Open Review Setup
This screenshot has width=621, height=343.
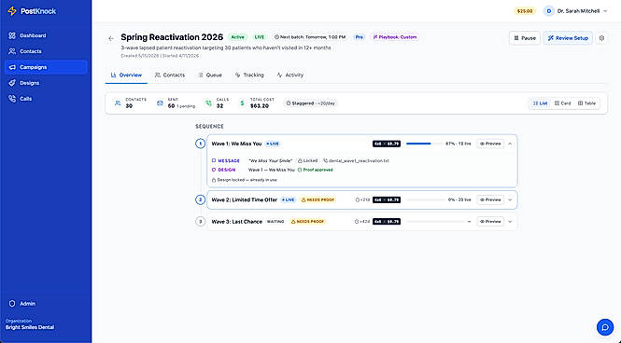point(568,38)
